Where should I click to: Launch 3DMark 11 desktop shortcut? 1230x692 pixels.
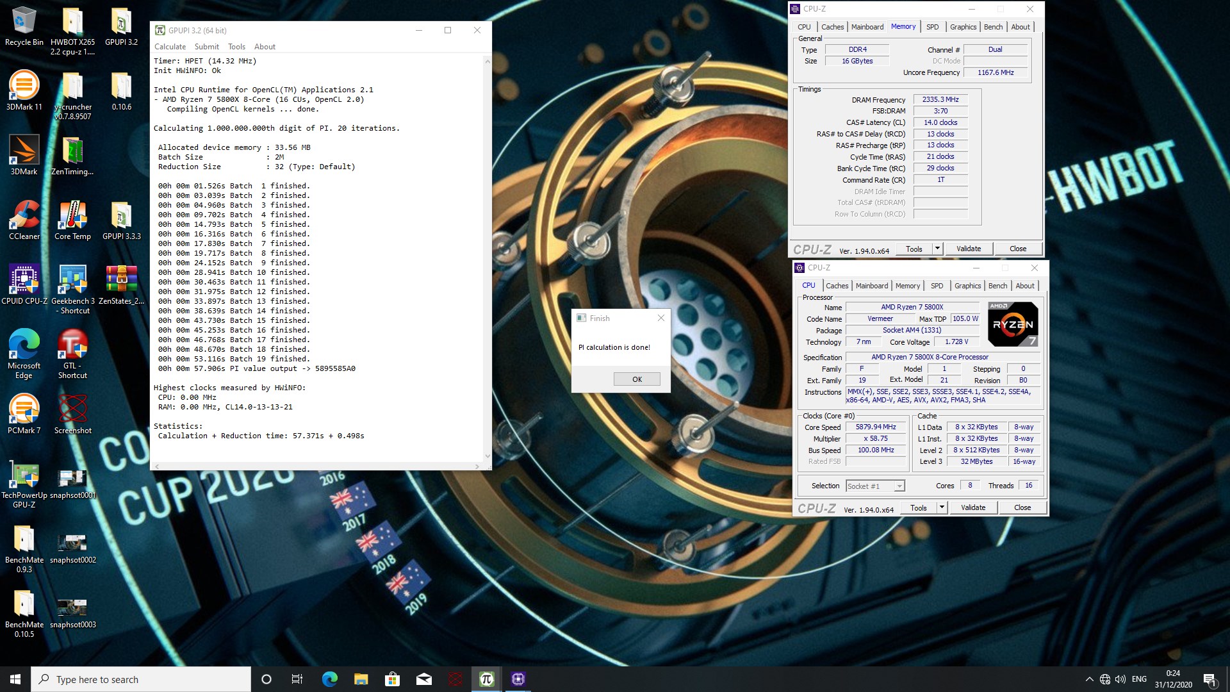24,91
